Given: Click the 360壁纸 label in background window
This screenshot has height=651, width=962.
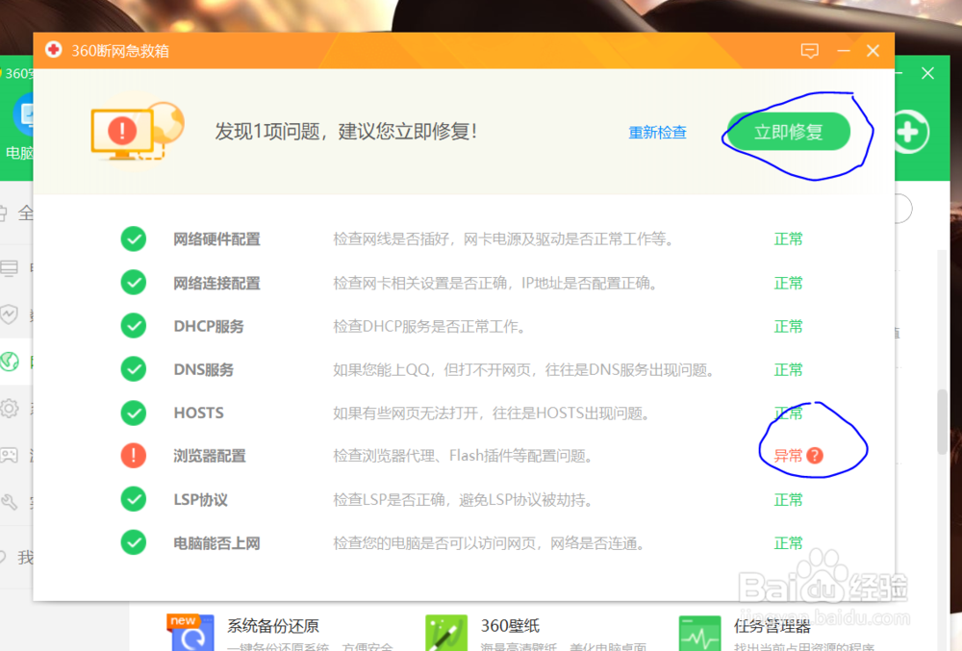Looking at the screenshot, I should [x=510, y=626].
